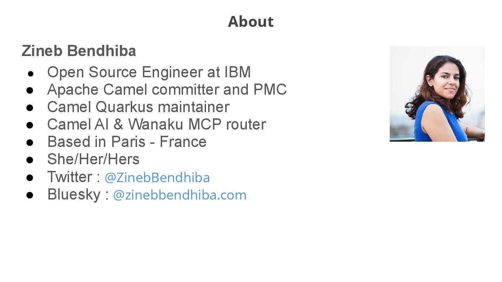Click the bullet dot beside "She/Her/Hers"
This screenshot has height=282, width=502.
point(30,160)
